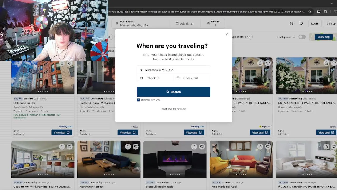Viewport: 337px width, 190px height.
Task: View deal for 5 STARS! MPLS-ST PAUL listing
Action: point(326,132)
